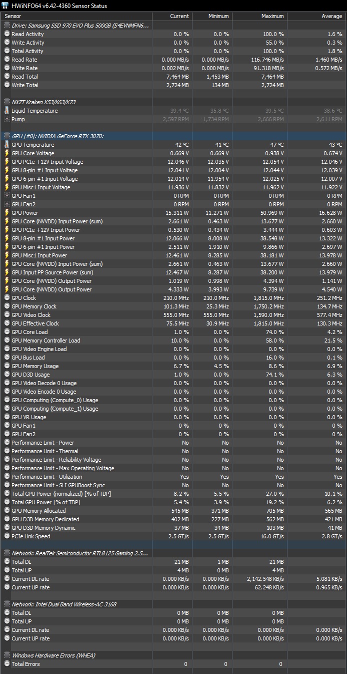Click the 1,453 MB minimum Read Total value
Screen dimensions: 349x674
pyautogui.click(x=218, y=77)
